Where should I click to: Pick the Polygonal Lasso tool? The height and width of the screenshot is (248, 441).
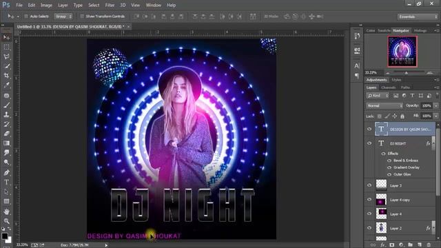(x=6, y=56)
